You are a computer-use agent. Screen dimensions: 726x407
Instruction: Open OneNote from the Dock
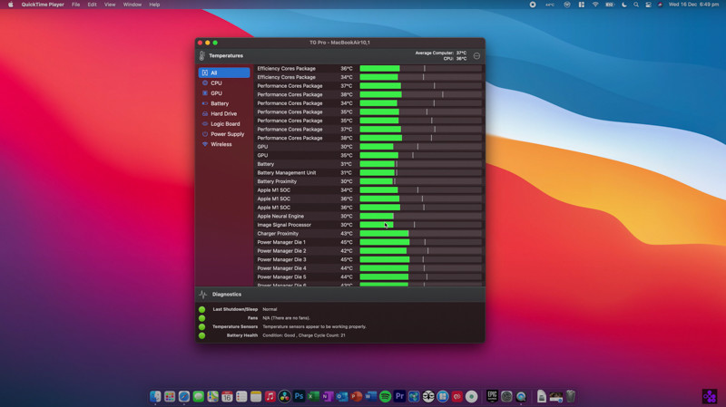click(x=328, y=396)
